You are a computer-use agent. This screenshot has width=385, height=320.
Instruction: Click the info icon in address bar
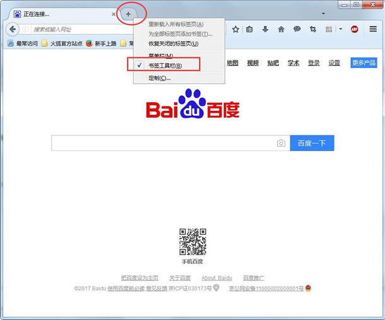(x=25, y=30)
